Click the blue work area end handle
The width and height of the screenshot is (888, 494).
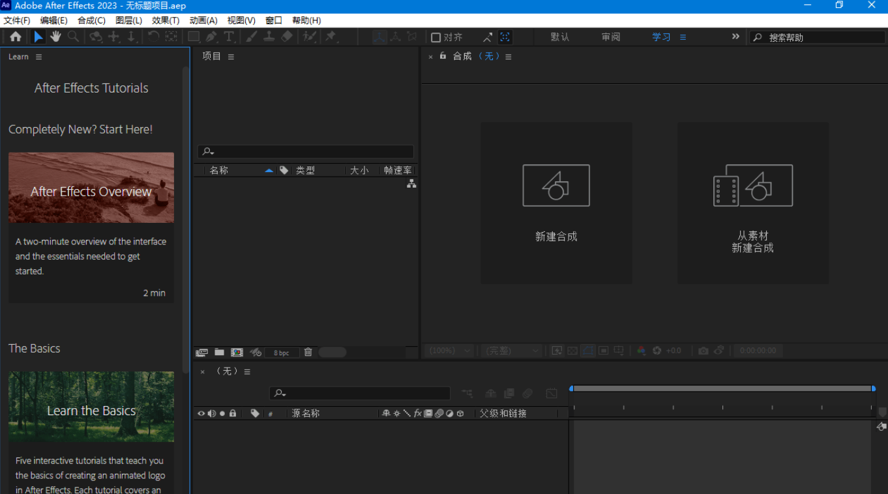[x=874, y=388]
